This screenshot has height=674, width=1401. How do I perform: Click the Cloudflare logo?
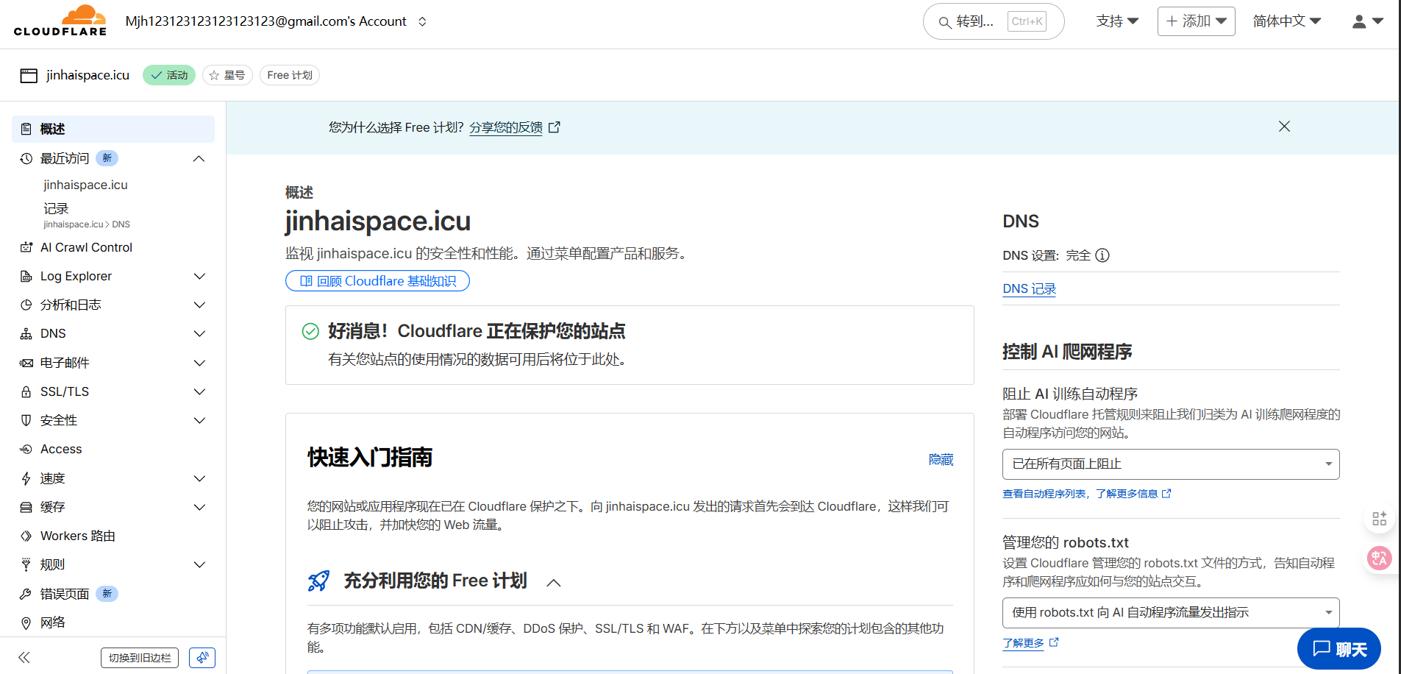coord(60,21)
